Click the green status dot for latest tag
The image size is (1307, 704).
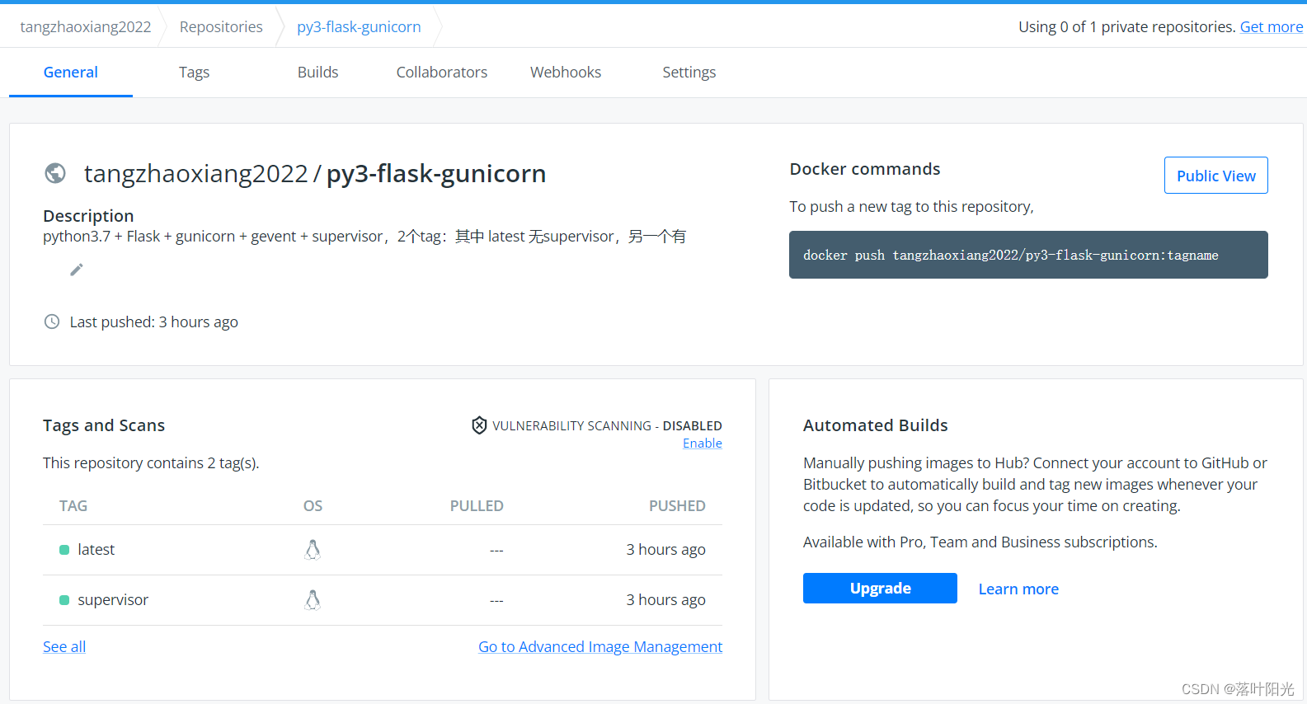click(x=64, y=550)
